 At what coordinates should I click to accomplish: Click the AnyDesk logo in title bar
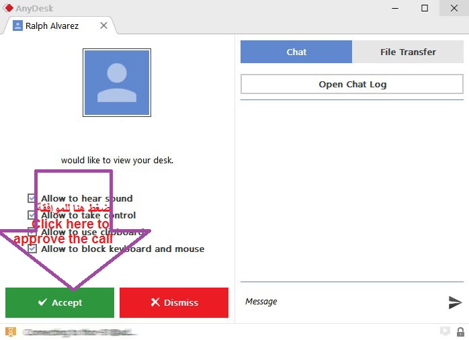pos(8,8)
